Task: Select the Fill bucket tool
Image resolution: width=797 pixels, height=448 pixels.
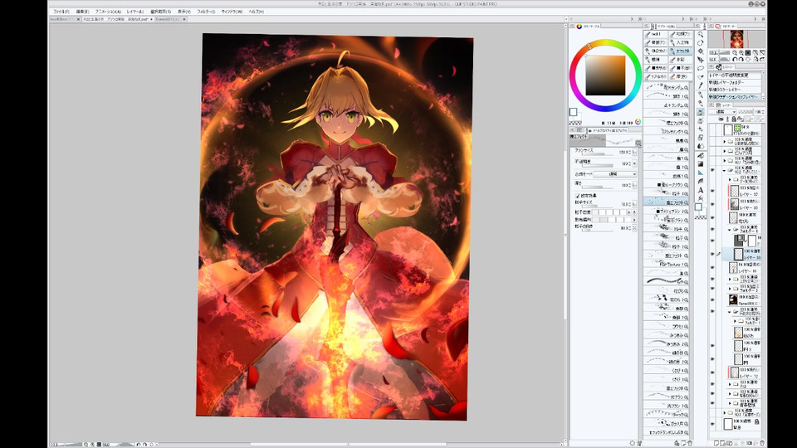Action: coord(701,155)
